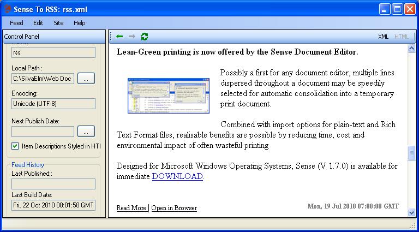Refresh the feed preview with green icon
419x232 pixels.
(x=145, y=37)
